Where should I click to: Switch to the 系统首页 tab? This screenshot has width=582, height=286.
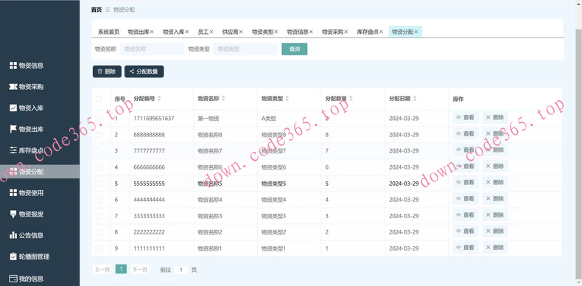point(109,32)
